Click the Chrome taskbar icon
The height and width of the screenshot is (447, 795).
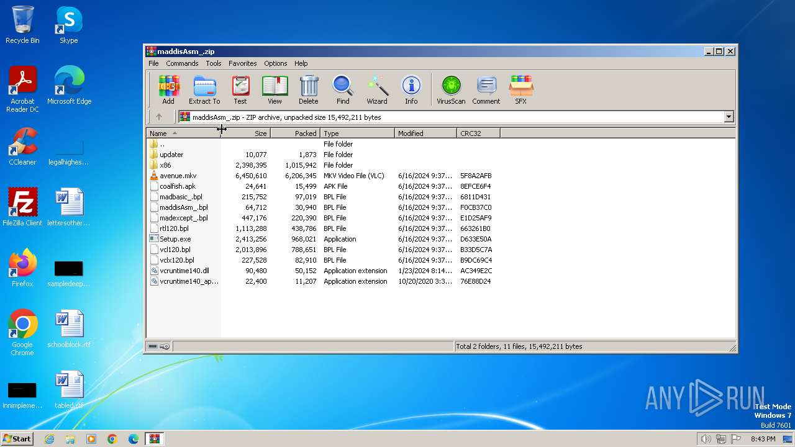[x=112, y=439]
